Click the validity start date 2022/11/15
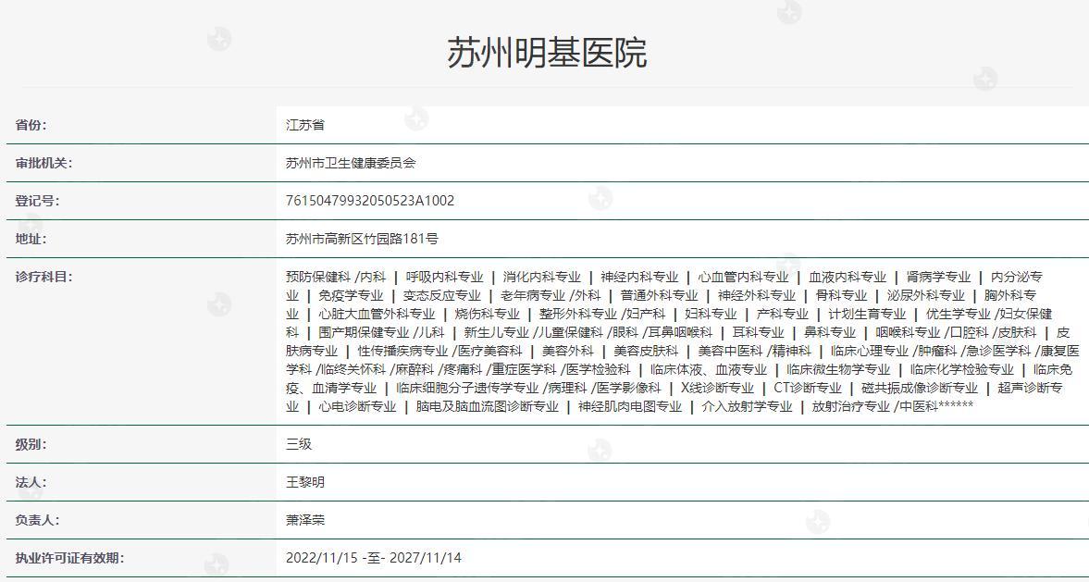This screenshot has height=582, width=1089. pyautogui.click(x=322, y=558)
